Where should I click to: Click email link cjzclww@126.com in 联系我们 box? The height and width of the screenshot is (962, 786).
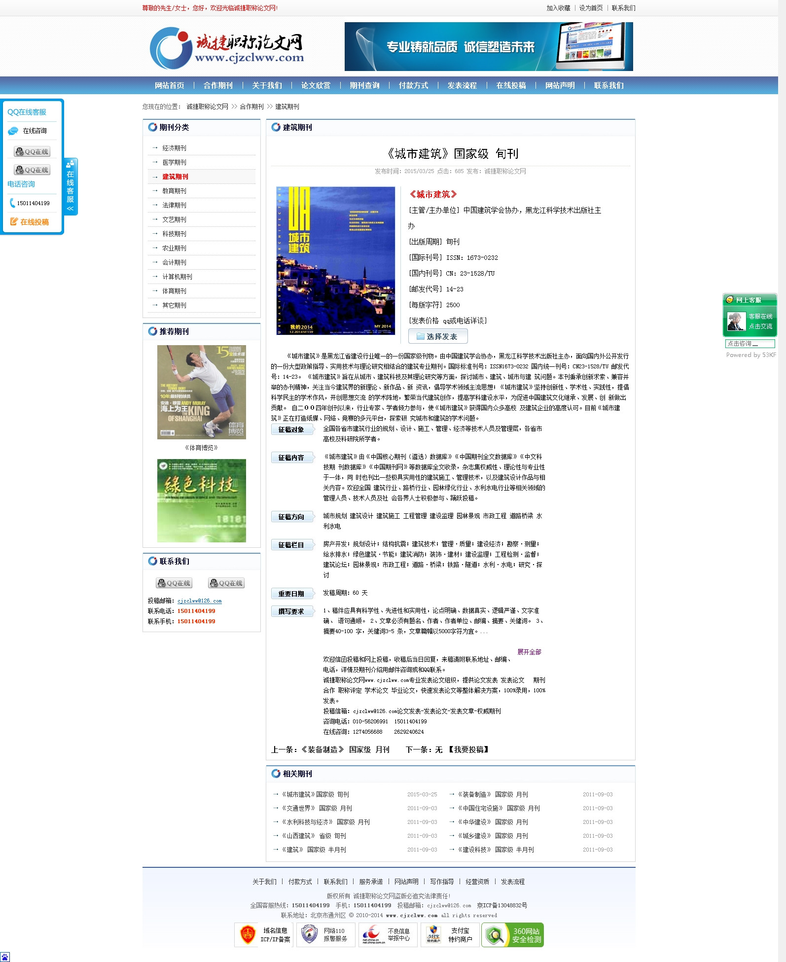pos(199,601)
